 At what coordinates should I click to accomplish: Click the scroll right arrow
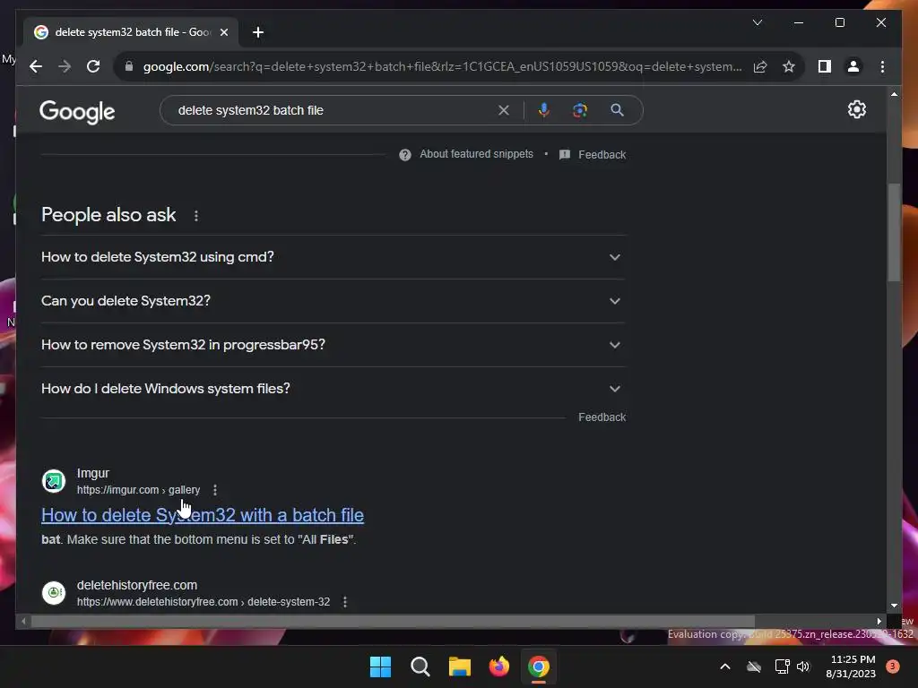pyautogui.click(x=879, y=622)
